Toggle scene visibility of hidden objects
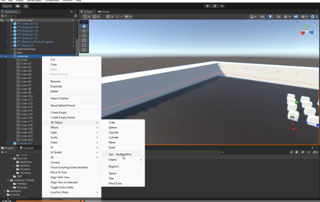This screenshot has width=320, height=202. [x=296, y=17]
